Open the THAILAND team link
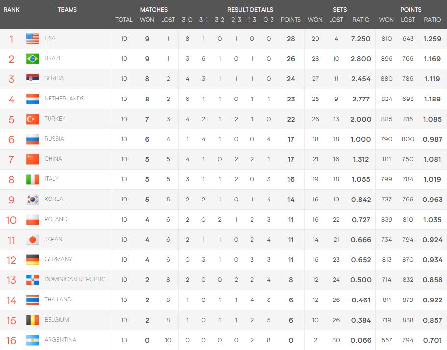 (x=58, y=300)
